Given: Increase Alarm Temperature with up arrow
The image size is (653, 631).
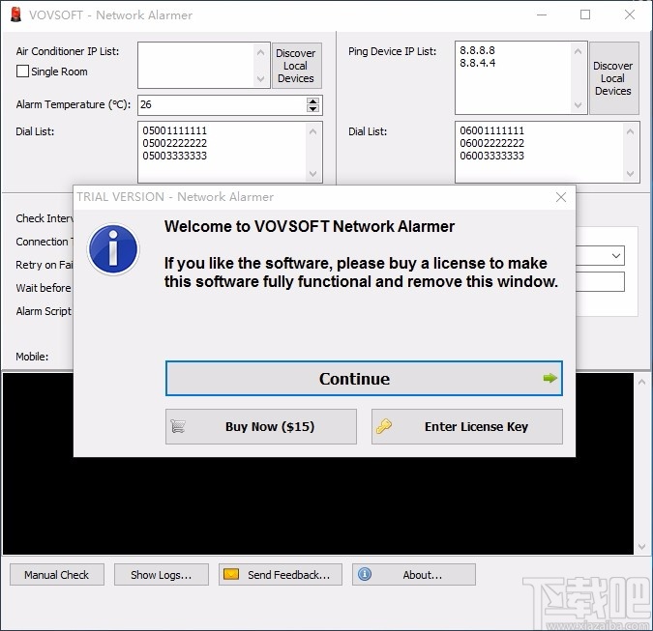Looking at the screenshot, I should click(x=312, y=100).
